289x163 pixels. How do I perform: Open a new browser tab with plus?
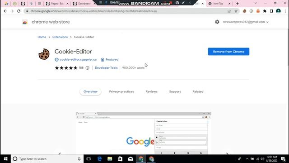coord(238,4)
